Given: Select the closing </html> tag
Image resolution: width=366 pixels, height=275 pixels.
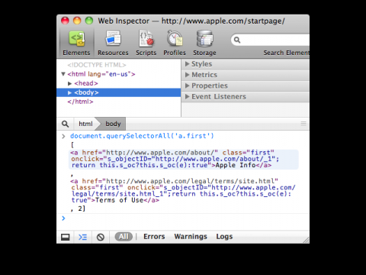Looking at the screenshot, I should 80,102.
